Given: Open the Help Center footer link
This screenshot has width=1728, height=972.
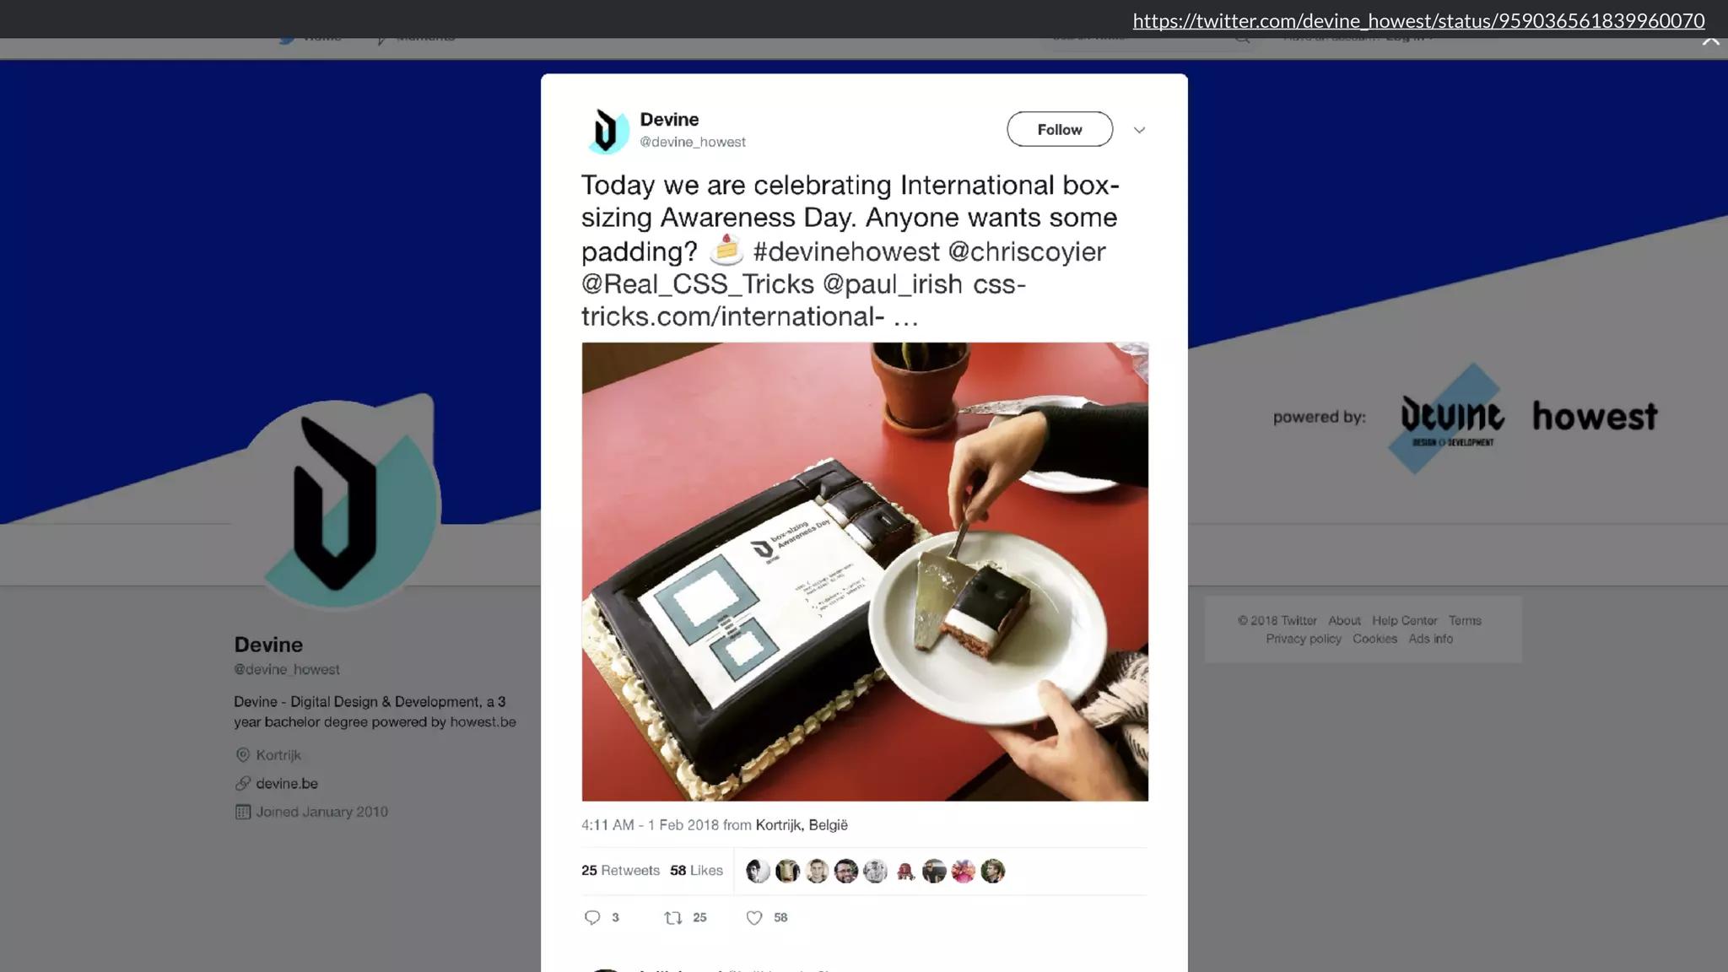Looking at the screenshot, I should click(1404, 620).
